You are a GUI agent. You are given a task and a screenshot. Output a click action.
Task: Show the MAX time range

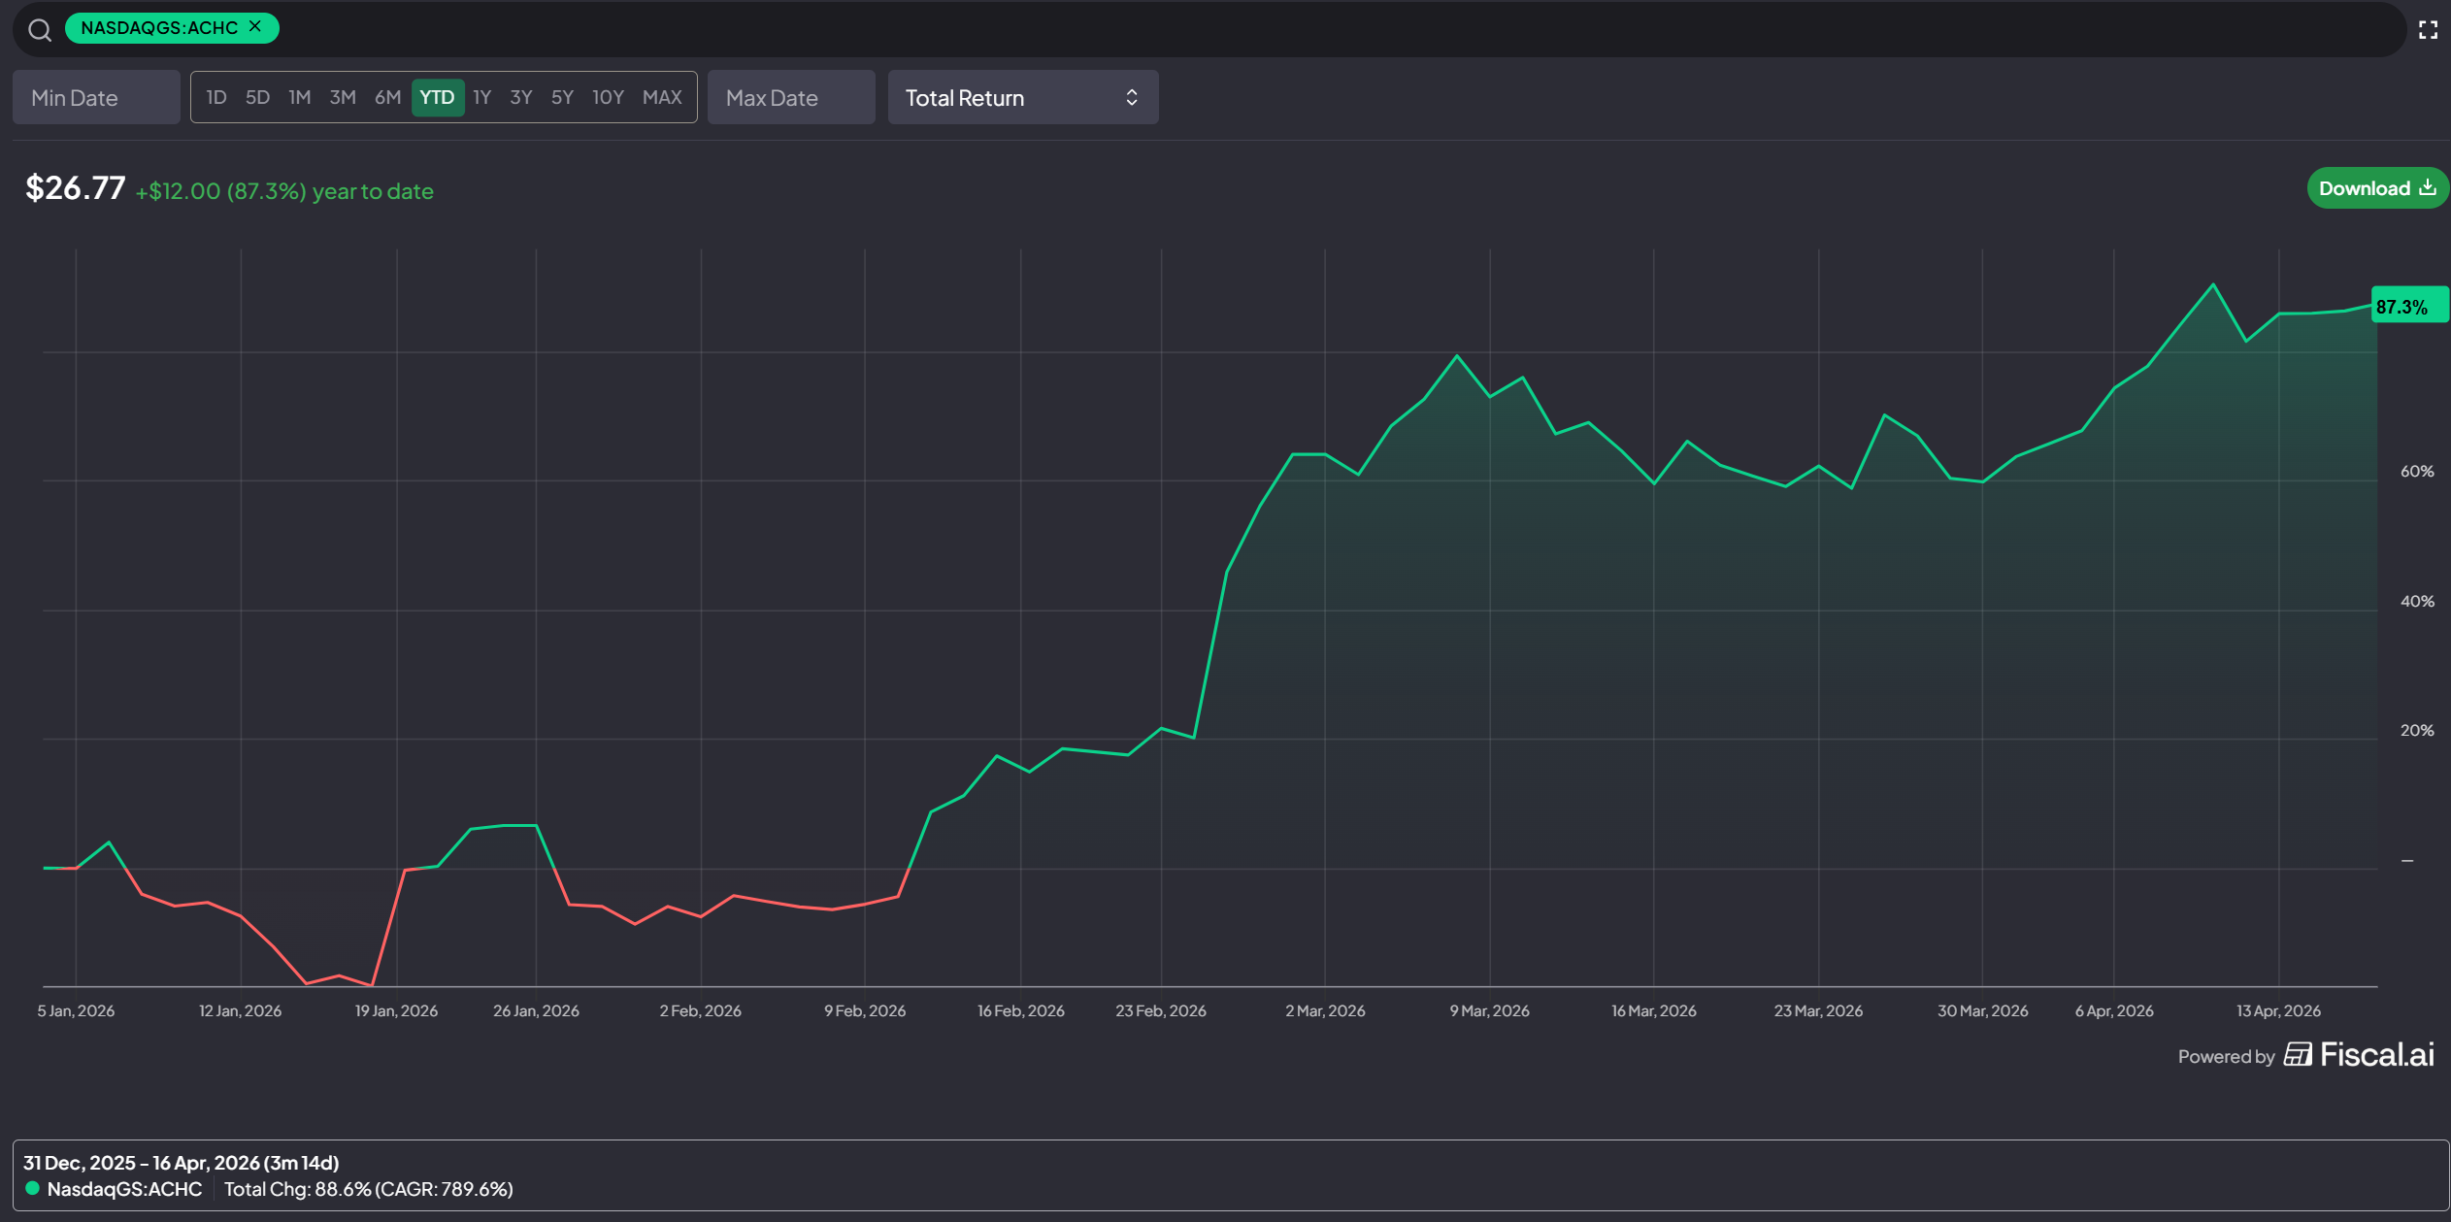662,97
